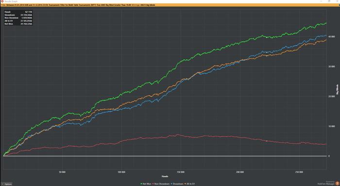The width and height of the screenshot is (340, 186).
Task: Click the Big Blinds y-axis title
Action: [337, 89]
